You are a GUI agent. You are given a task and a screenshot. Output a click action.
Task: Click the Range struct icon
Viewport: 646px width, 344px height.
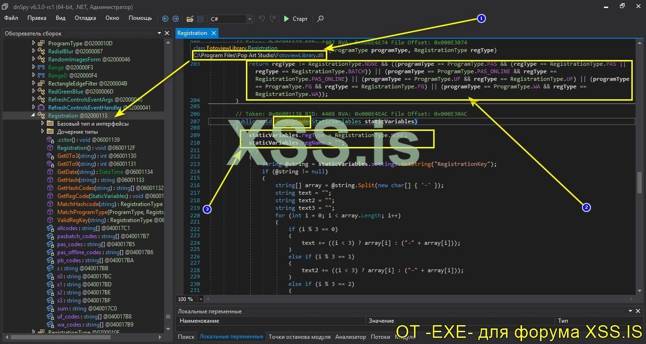[x=42, y=68]
